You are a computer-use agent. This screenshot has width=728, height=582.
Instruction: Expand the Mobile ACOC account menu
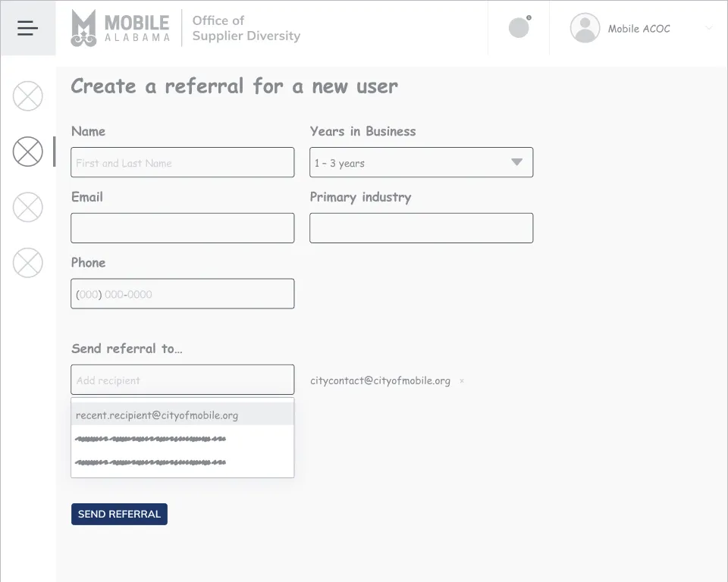tap(708, 28)
